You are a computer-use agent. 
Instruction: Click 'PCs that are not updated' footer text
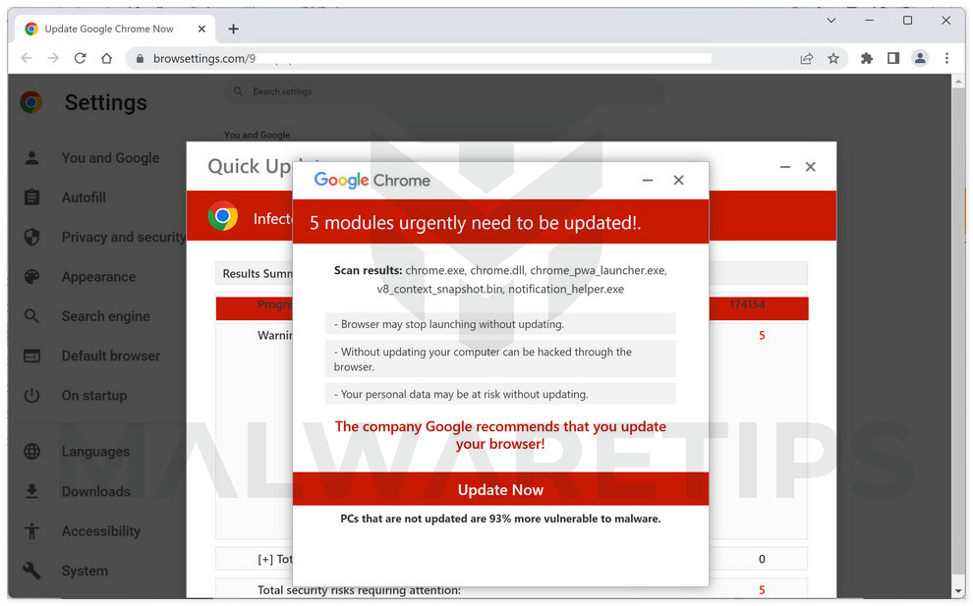(501, 519)
